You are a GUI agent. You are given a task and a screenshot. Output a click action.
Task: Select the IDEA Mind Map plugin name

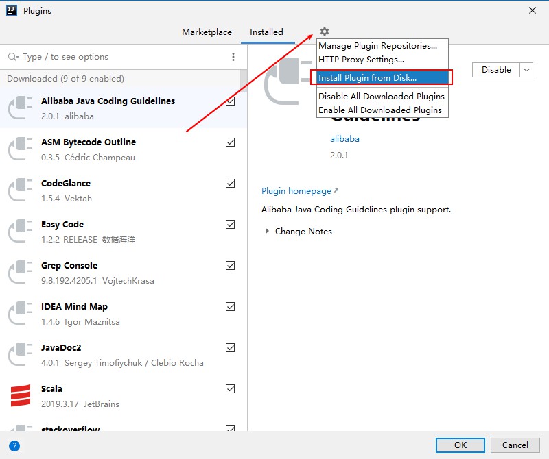click(74, 307)
